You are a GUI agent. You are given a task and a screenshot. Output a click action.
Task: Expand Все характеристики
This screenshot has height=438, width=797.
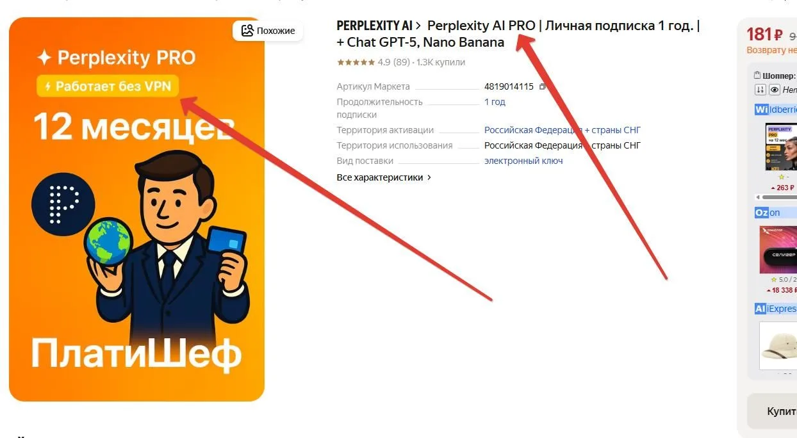[x=384, y=177]
